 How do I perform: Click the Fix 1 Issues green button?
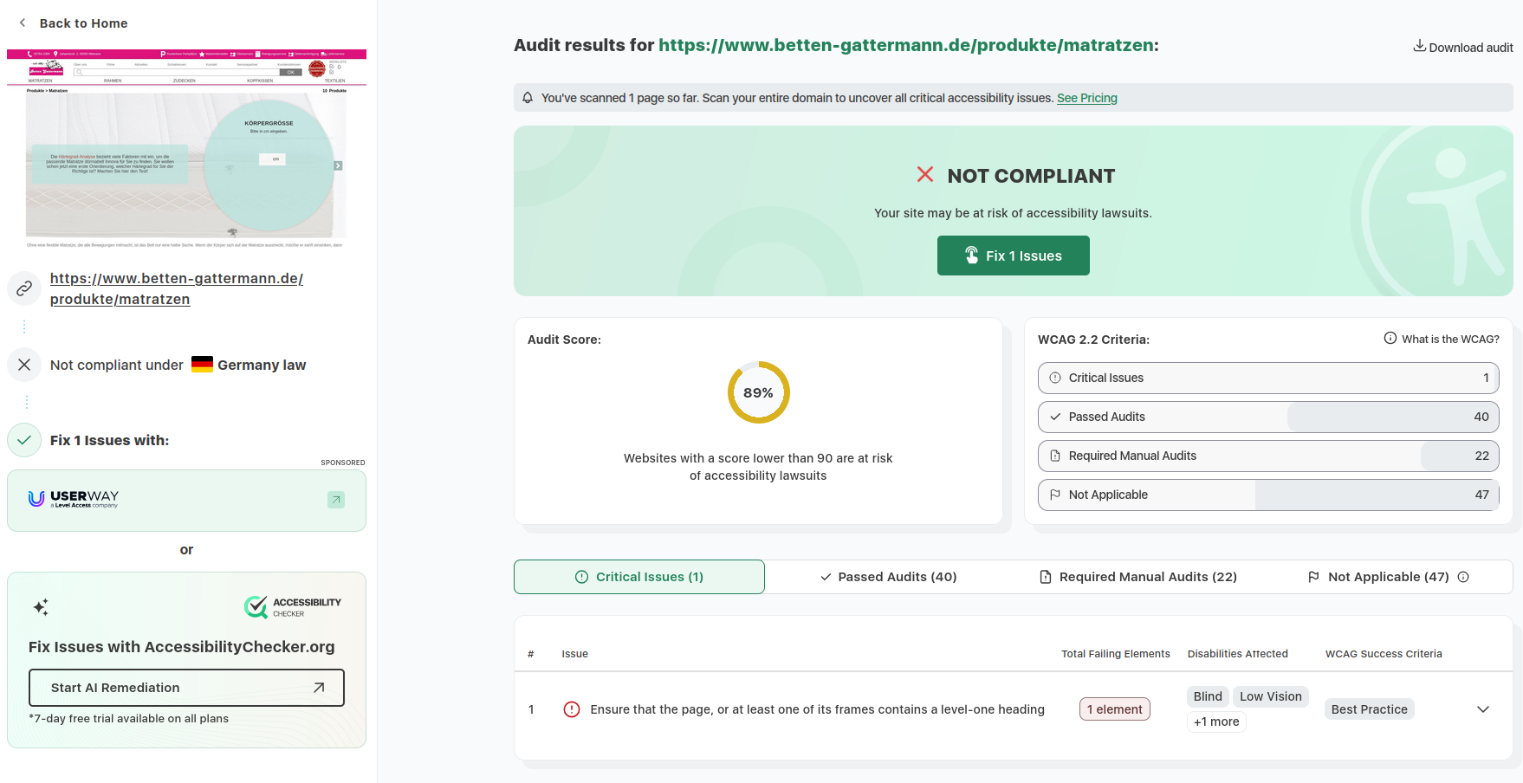[x=1014, y=256]
